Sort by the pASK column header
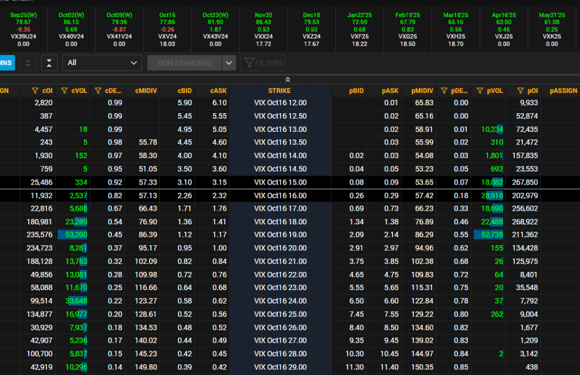The image size is (580, 375). pyautogui.click(x=390, y=91)
